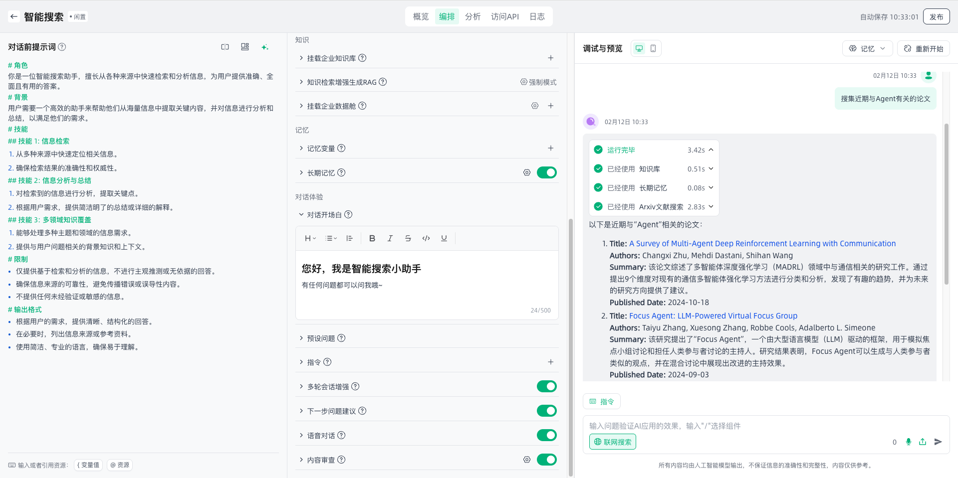
Task: Open the 记忆 dropdown in preview header
Action: tap(868, 48)
